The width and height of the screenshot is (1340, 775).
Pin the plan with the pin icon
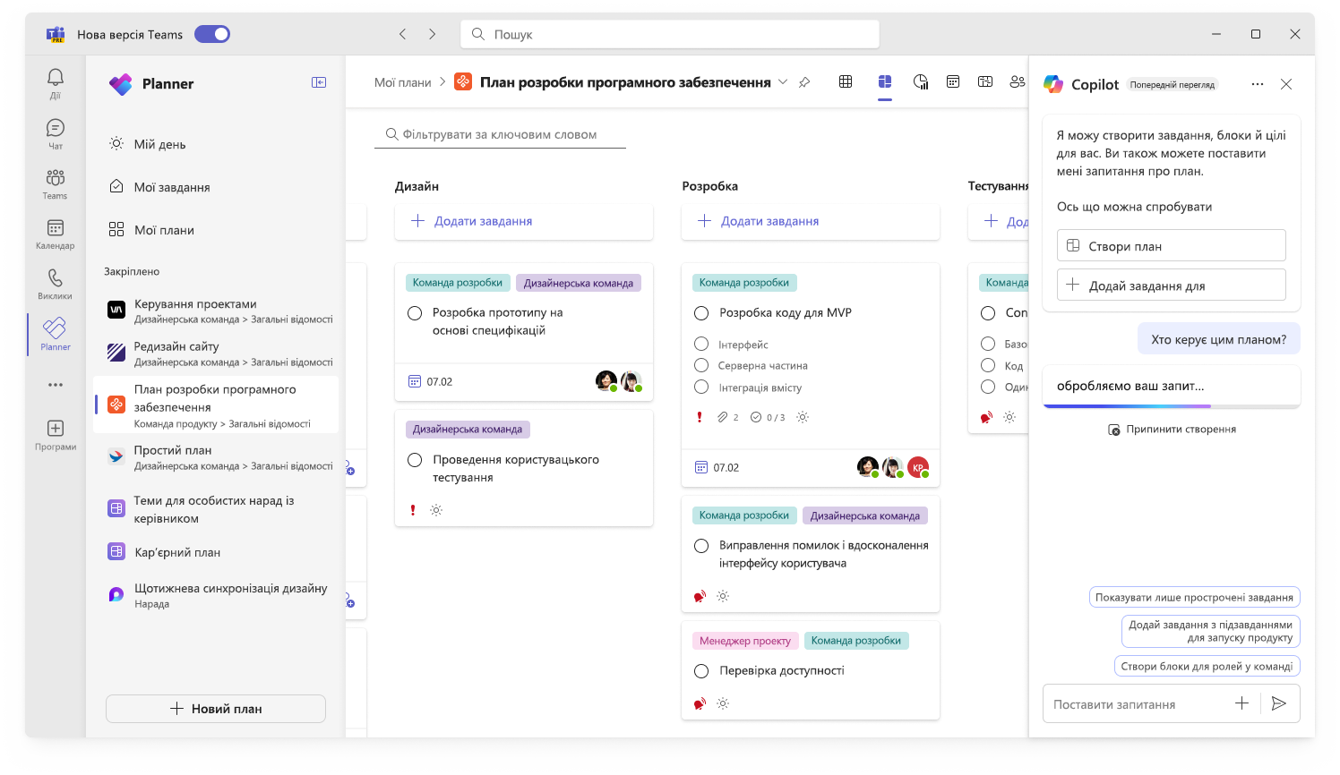804,82
